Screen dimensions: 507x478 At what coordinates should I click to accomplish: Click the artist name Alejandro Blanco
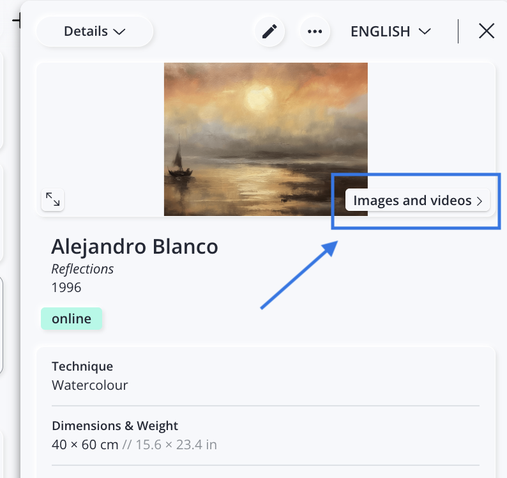135,247
